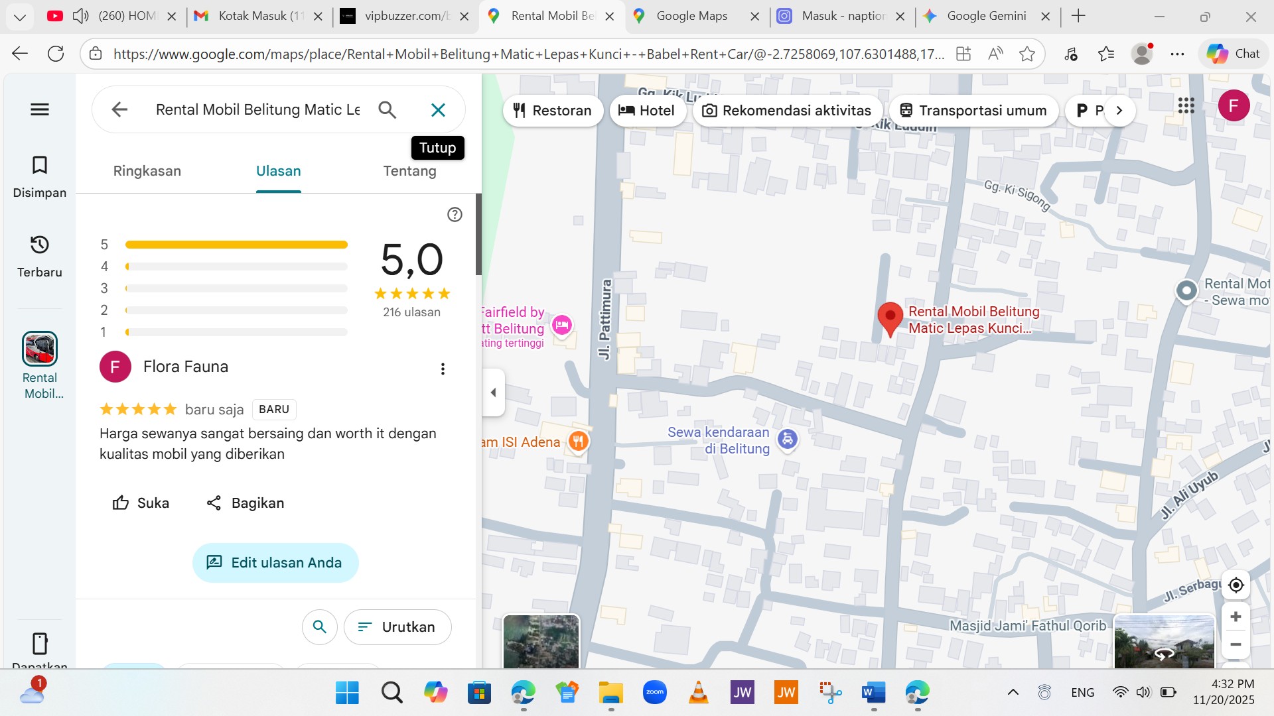The height and width of the screenshot is (716, 1274).
Task: Switch to the Tentang tab
Action: coord(409,171)
